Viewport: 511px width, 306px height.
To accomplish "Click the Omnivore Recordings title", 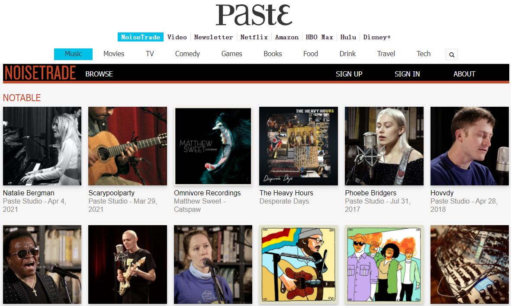I will click(x=207, y=193).
